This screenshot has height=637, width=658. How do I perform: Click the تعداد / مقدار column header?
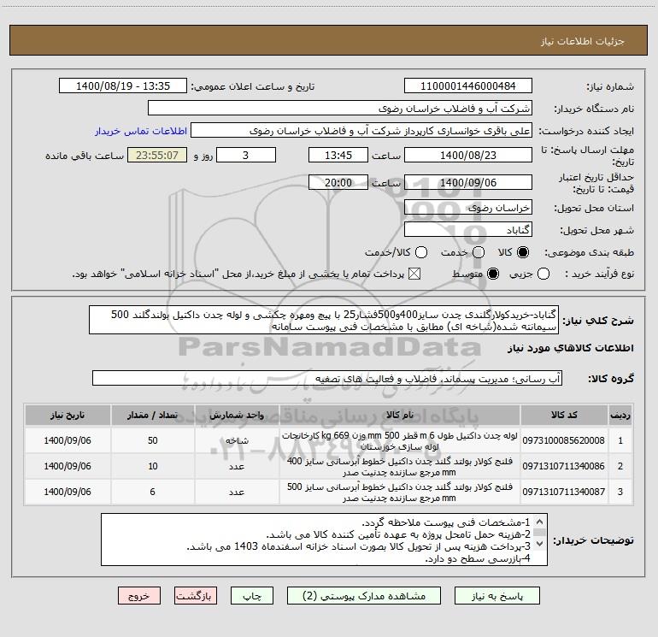click(152, 415)
